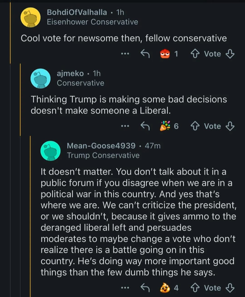Viewport: 245px width, 297px height.
Task: Reply to BohdiOfValhalla's comment
Action: click(x=145, y=54)
